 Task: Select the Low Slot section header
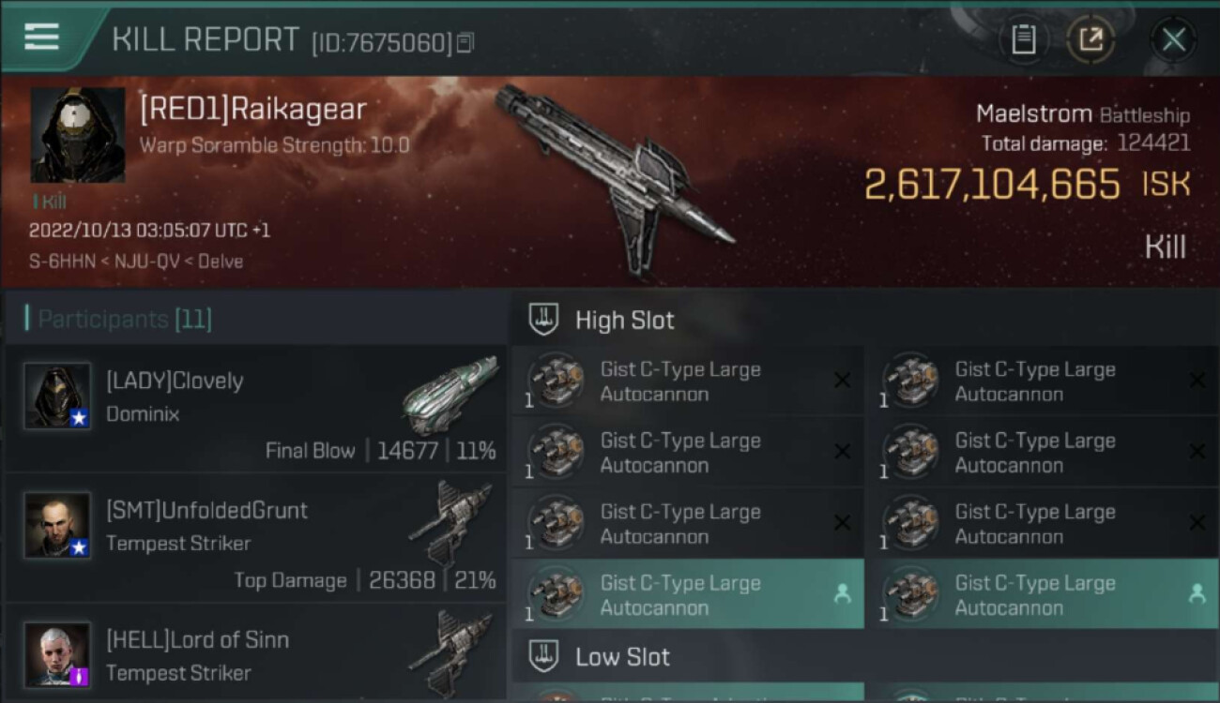(622, 656)
